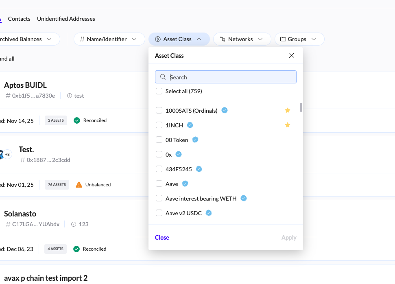Click the +8 networks badge on Test.
395x284 pixels.
[7, 154]
